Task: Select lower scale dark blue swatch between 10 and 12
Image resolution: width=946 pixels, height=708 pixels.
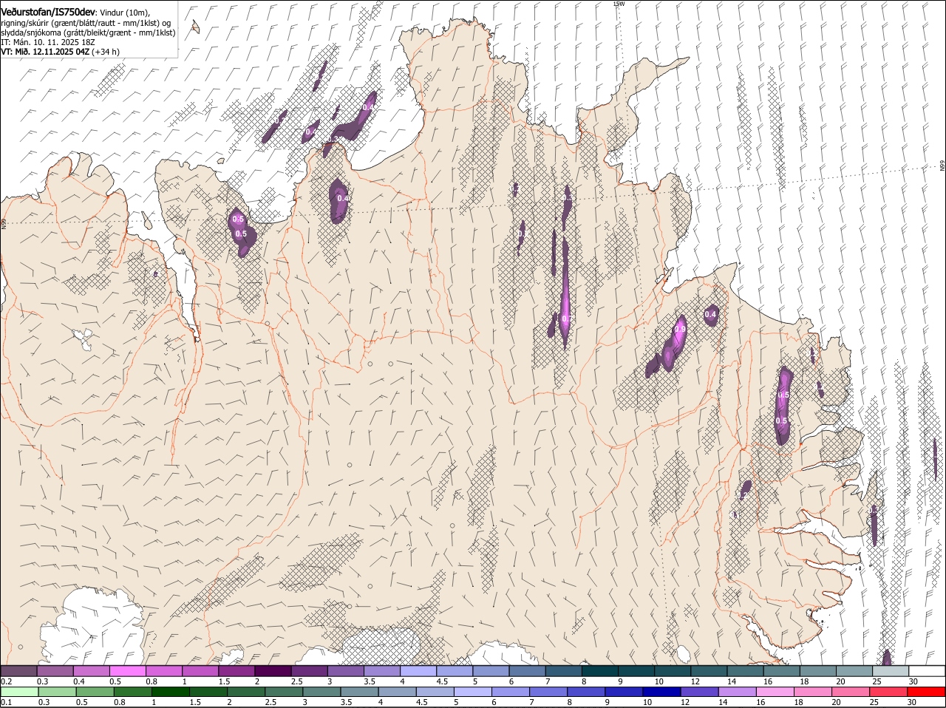Action: coord(661,692)
